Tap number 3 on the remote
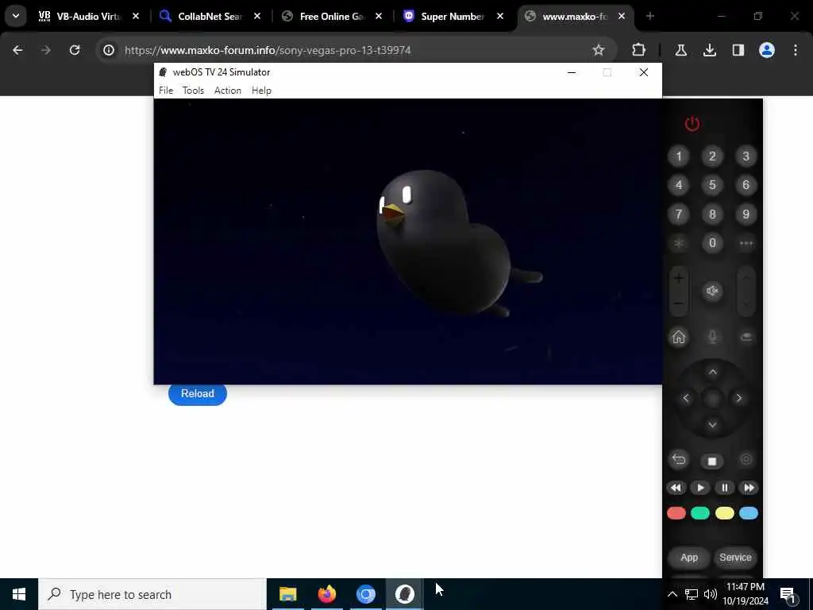This screenshot has width=813, height=610. (x=746, y=156)
